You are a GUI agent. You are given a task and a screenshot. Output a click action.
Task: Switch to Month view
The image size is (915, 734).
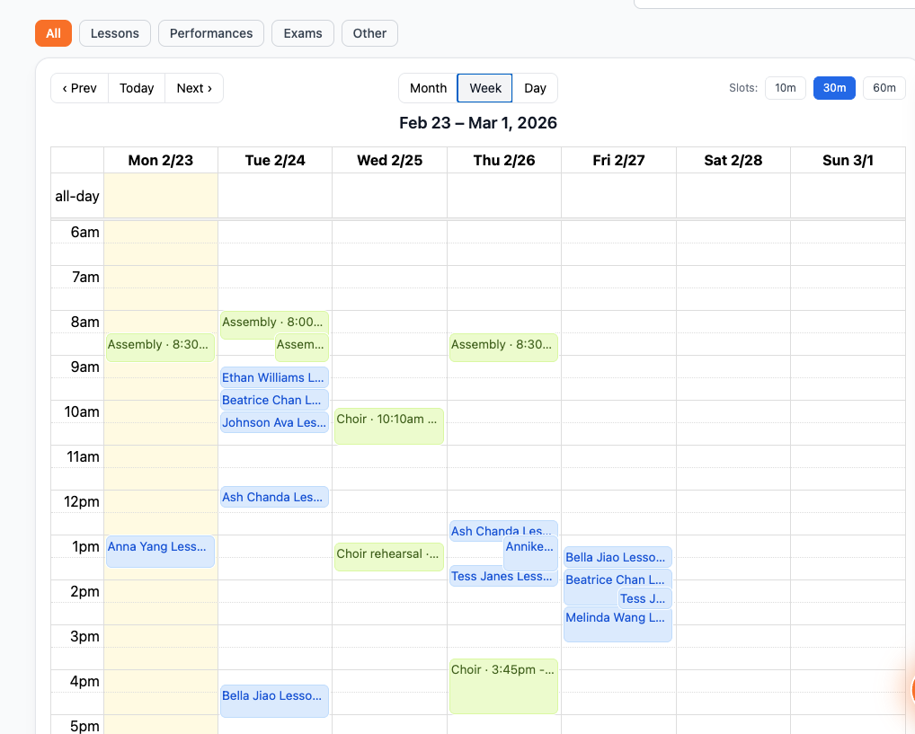(427, 88)
